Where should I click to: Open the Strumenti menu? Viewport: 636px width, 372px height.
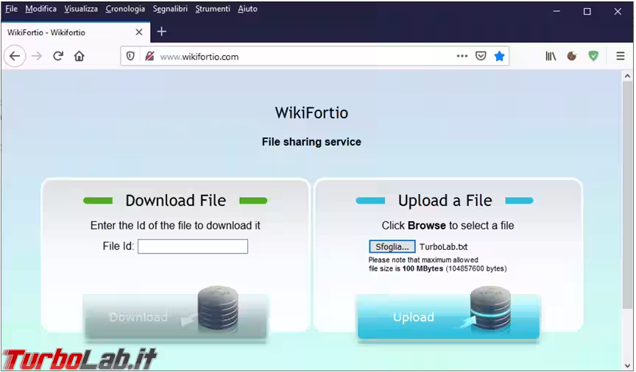pyautogui.click(x=213, y=9)
